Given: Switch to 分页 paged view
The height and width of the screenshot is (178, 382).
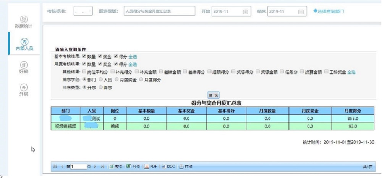Looking at the screenshot, I should pos(133,167).
